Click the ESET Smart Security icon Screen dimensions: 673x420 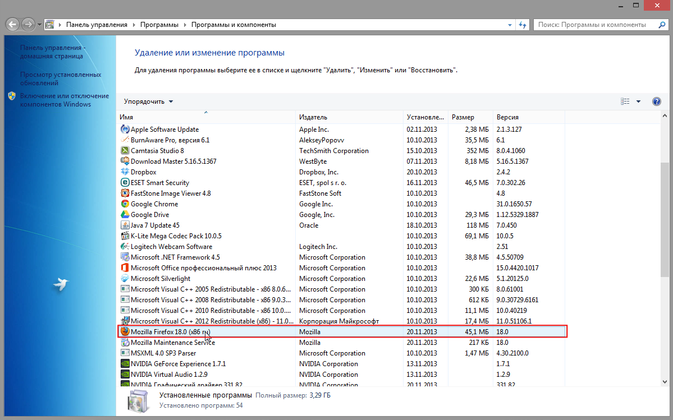(x=125, y=183)
